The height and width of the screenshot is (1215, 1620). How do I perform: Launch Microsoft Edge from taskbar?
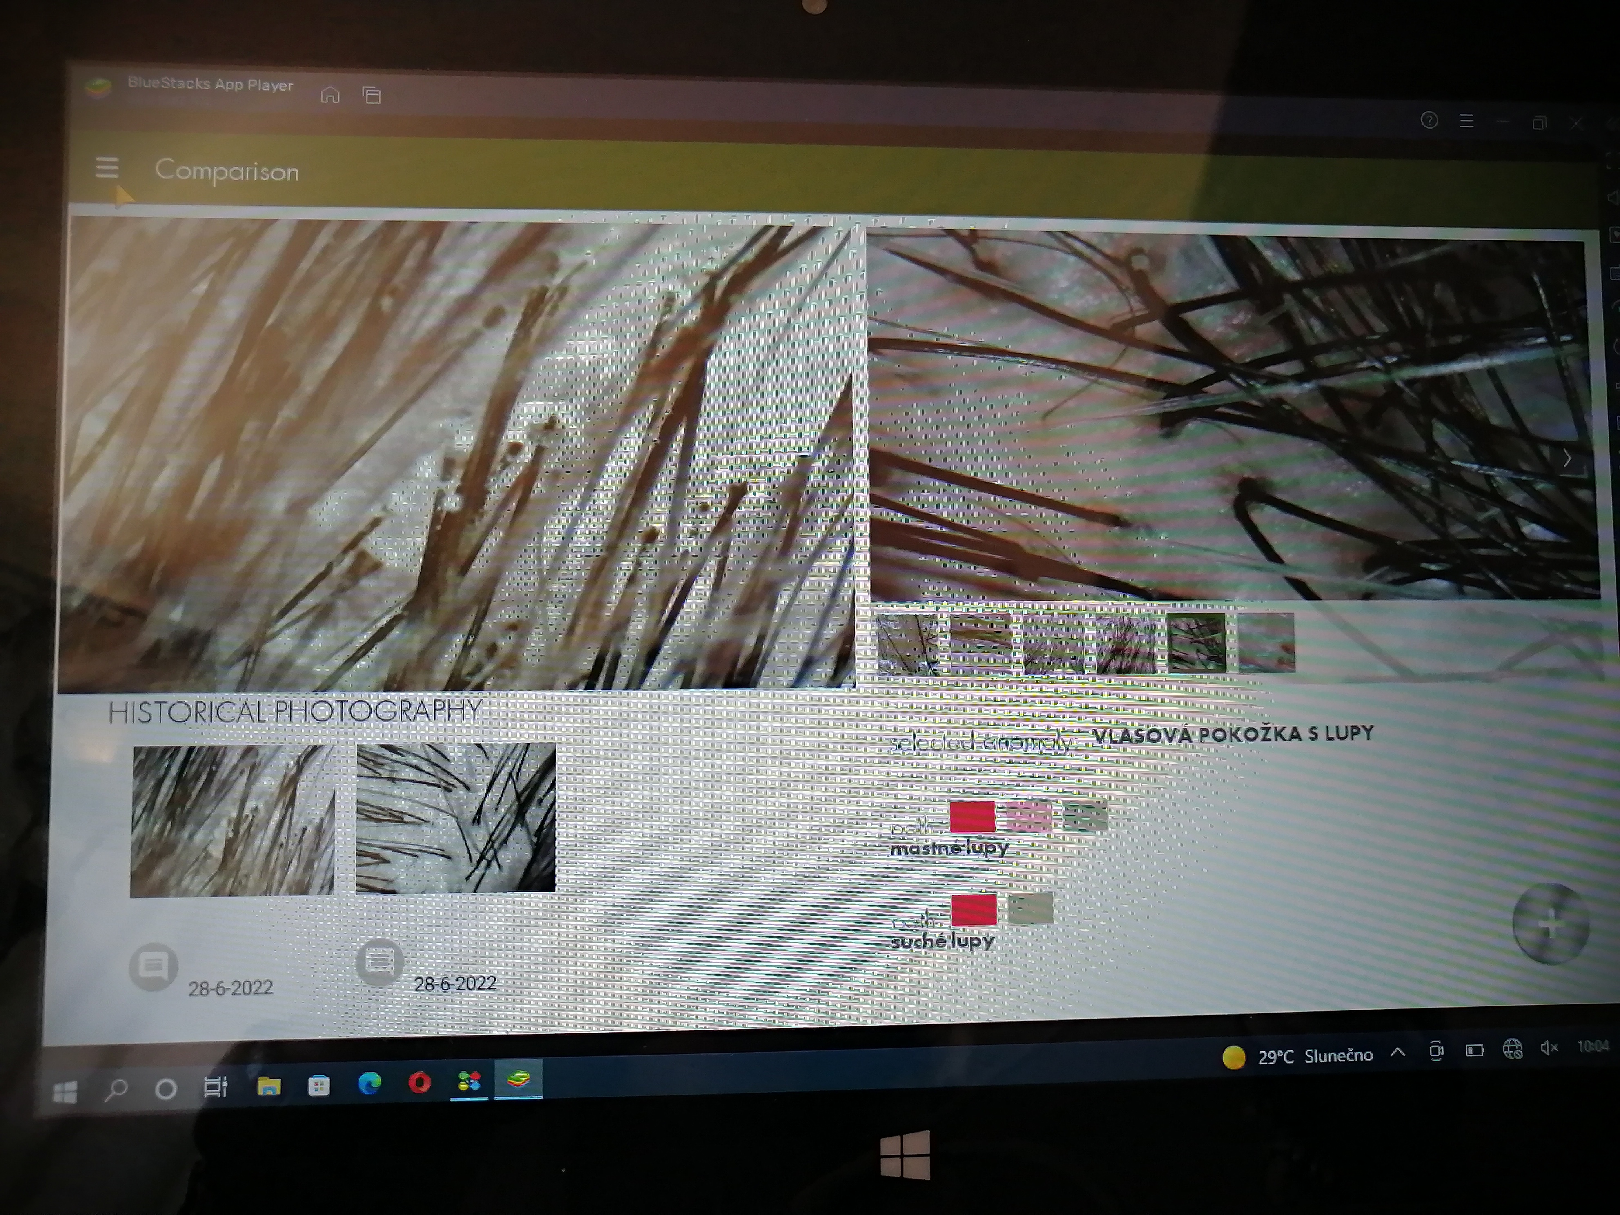(369, 1083)
